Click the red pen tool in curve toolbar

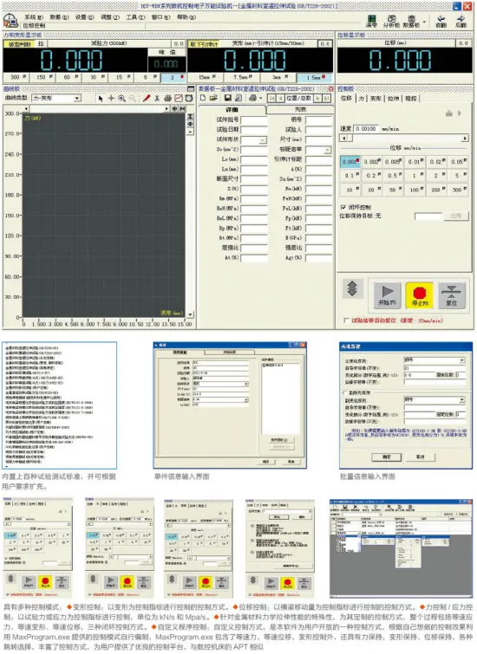(147, 99)
